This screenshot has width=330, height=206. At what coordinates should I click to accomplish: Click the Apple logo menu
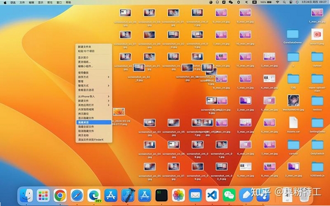pyautogui.click(x=5, y=2)
